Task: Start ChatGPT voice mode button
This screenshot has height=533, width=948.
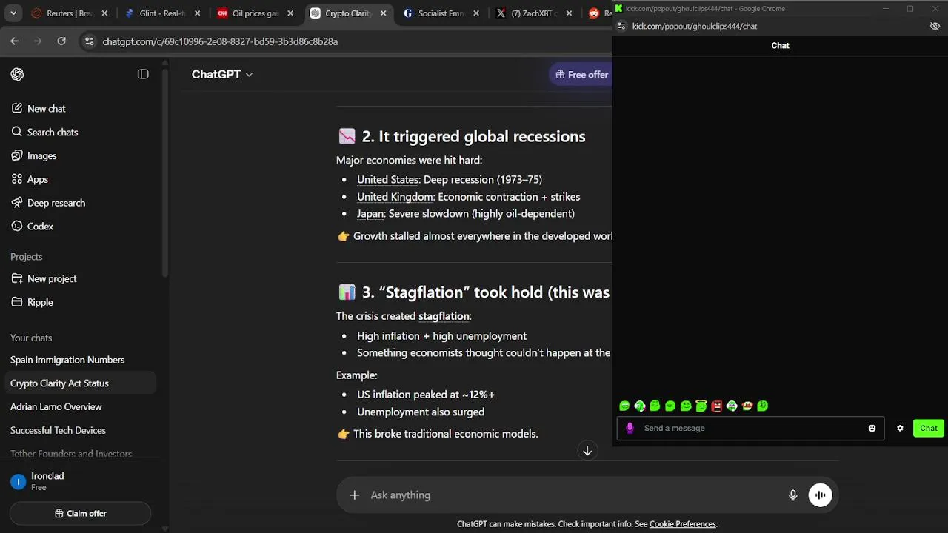Action: 820,495
